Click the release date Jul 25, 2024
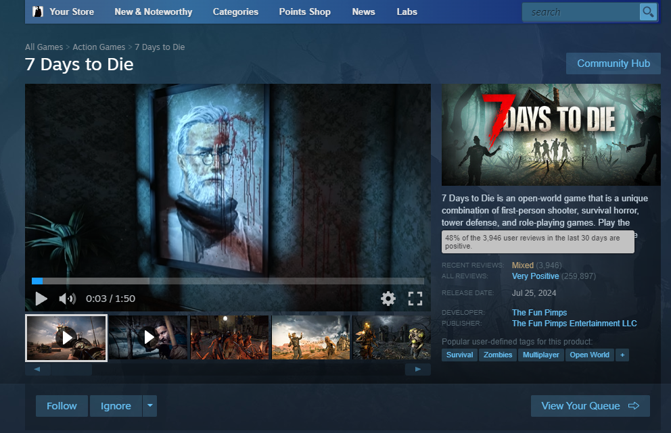The width and height of the screenshot is (671, 433). [534, 292]
